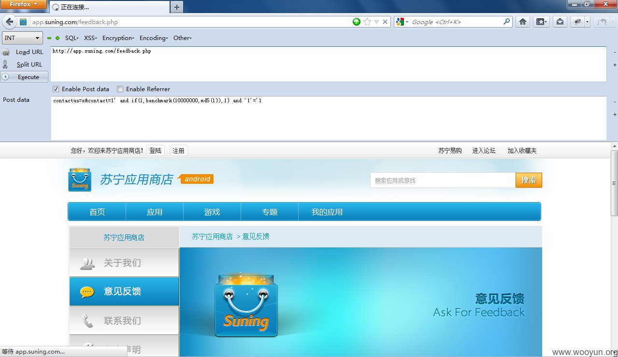The height and width of the screenshot is (357, 618).
Task: Click the bug addon toolbar icon
Action: 577,22
